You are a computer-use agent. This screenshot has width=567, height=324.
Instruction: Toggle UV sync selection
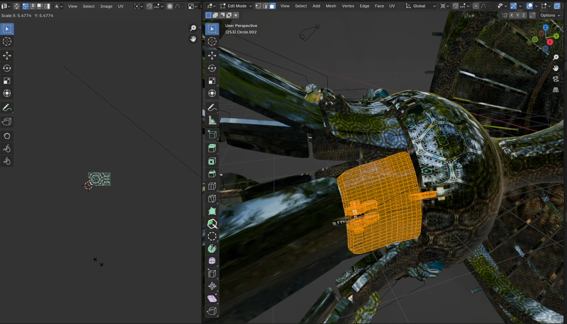(x=16, y=6)
